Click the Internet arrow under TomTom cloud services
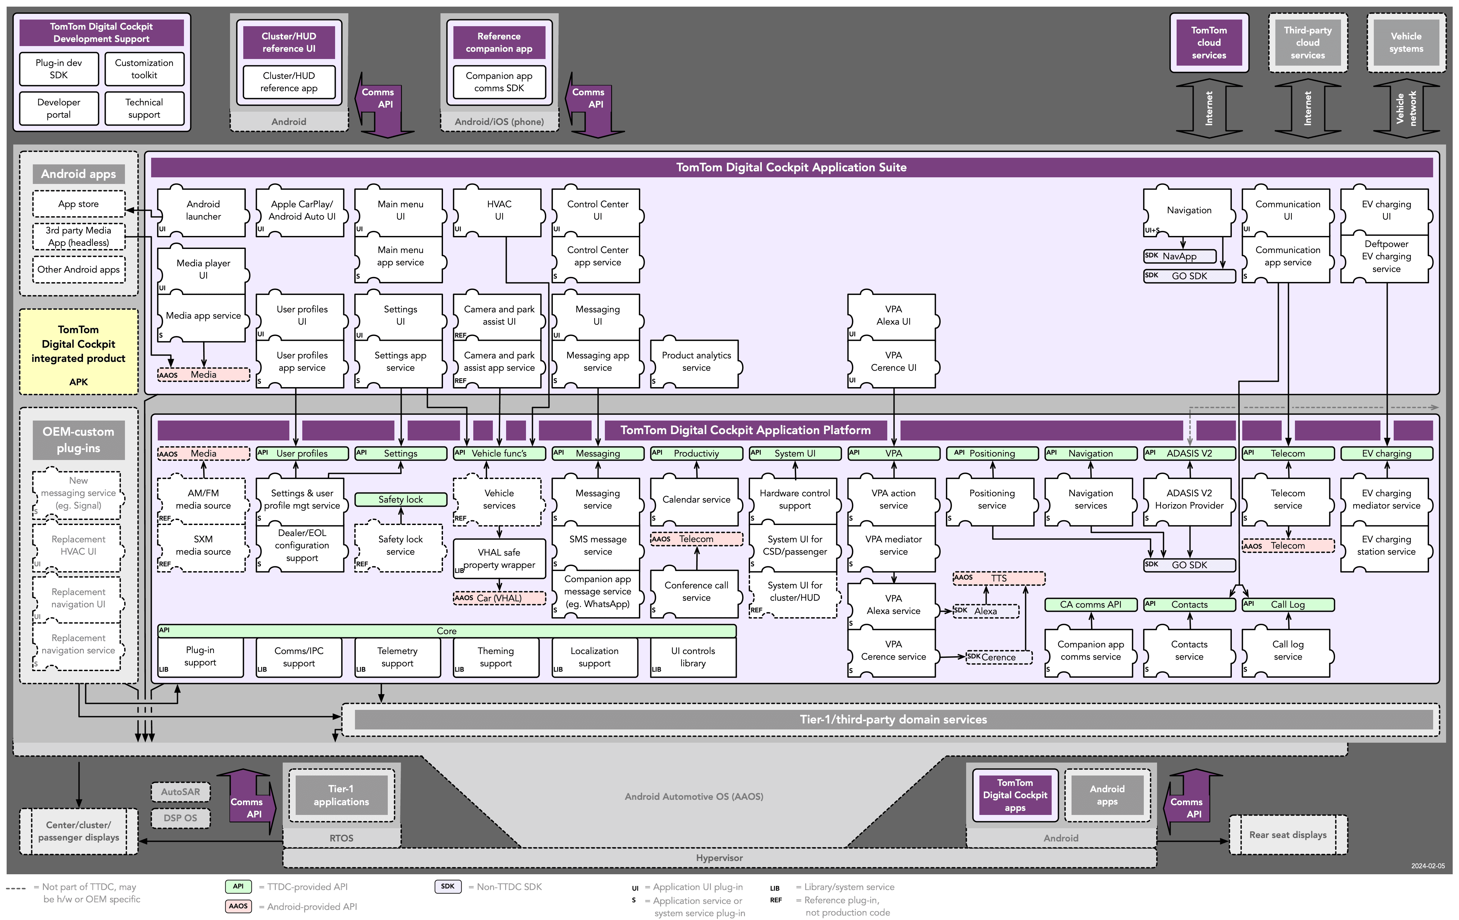Image resolution: width=1459 pixels, height=920 pixels. pos(1209,109)
